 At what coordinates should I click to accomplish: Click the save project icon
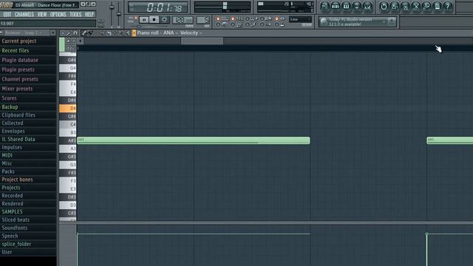coord(394,7)
